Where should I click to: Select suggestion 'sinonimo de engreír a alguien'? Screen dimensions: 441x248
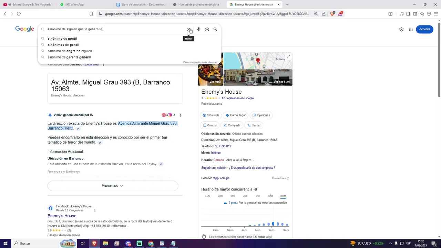[70, 51]
